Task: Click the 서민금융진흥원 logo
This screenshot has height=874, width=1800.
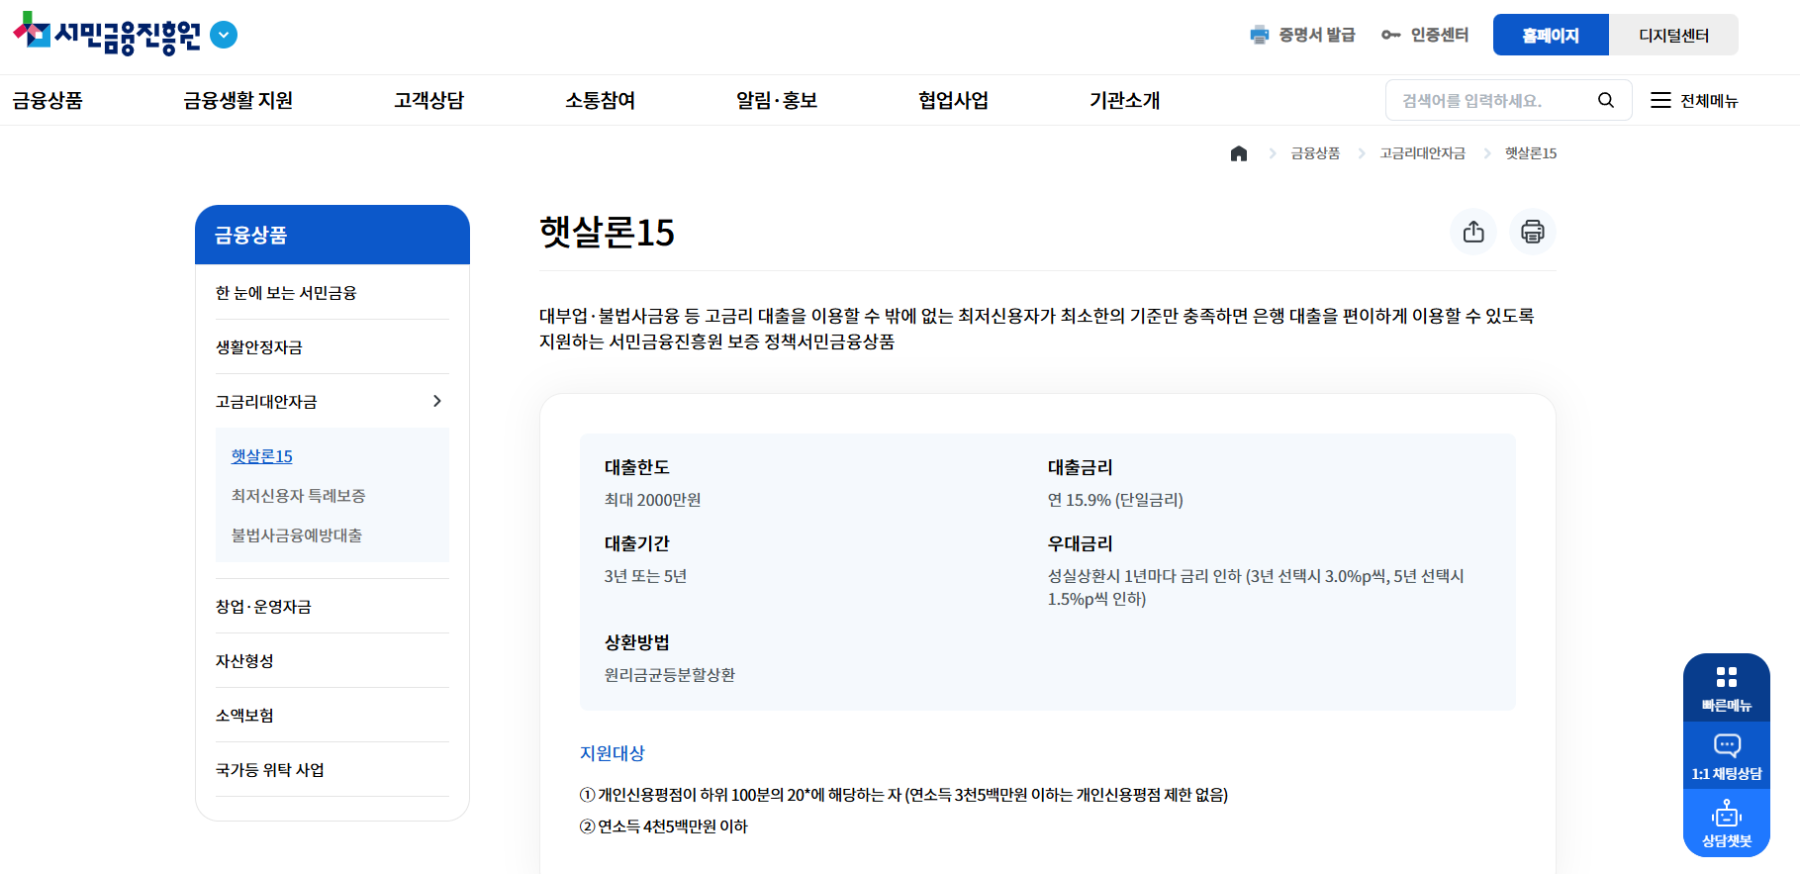Action: click(106, 35)
